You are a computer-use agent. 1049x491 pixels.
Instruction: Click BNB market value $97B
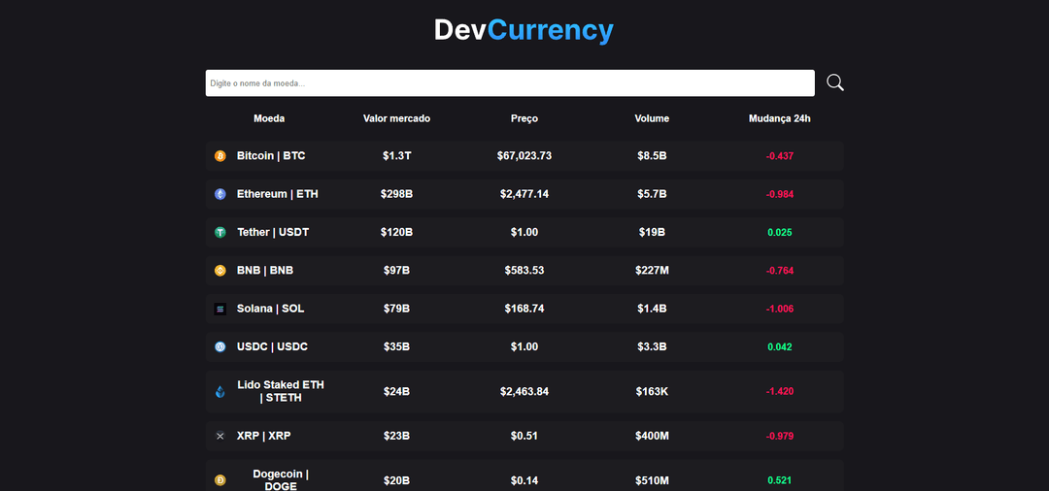coord(396,271)
